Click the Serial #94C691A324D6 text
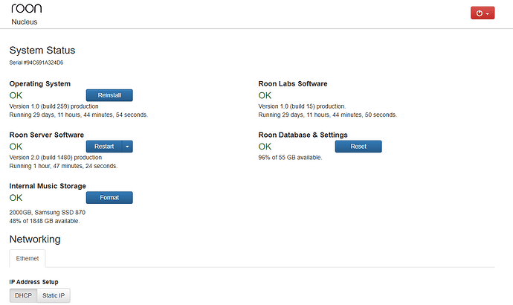The height and width of the screenshot is (305, 513). click(x=36, y=62)
